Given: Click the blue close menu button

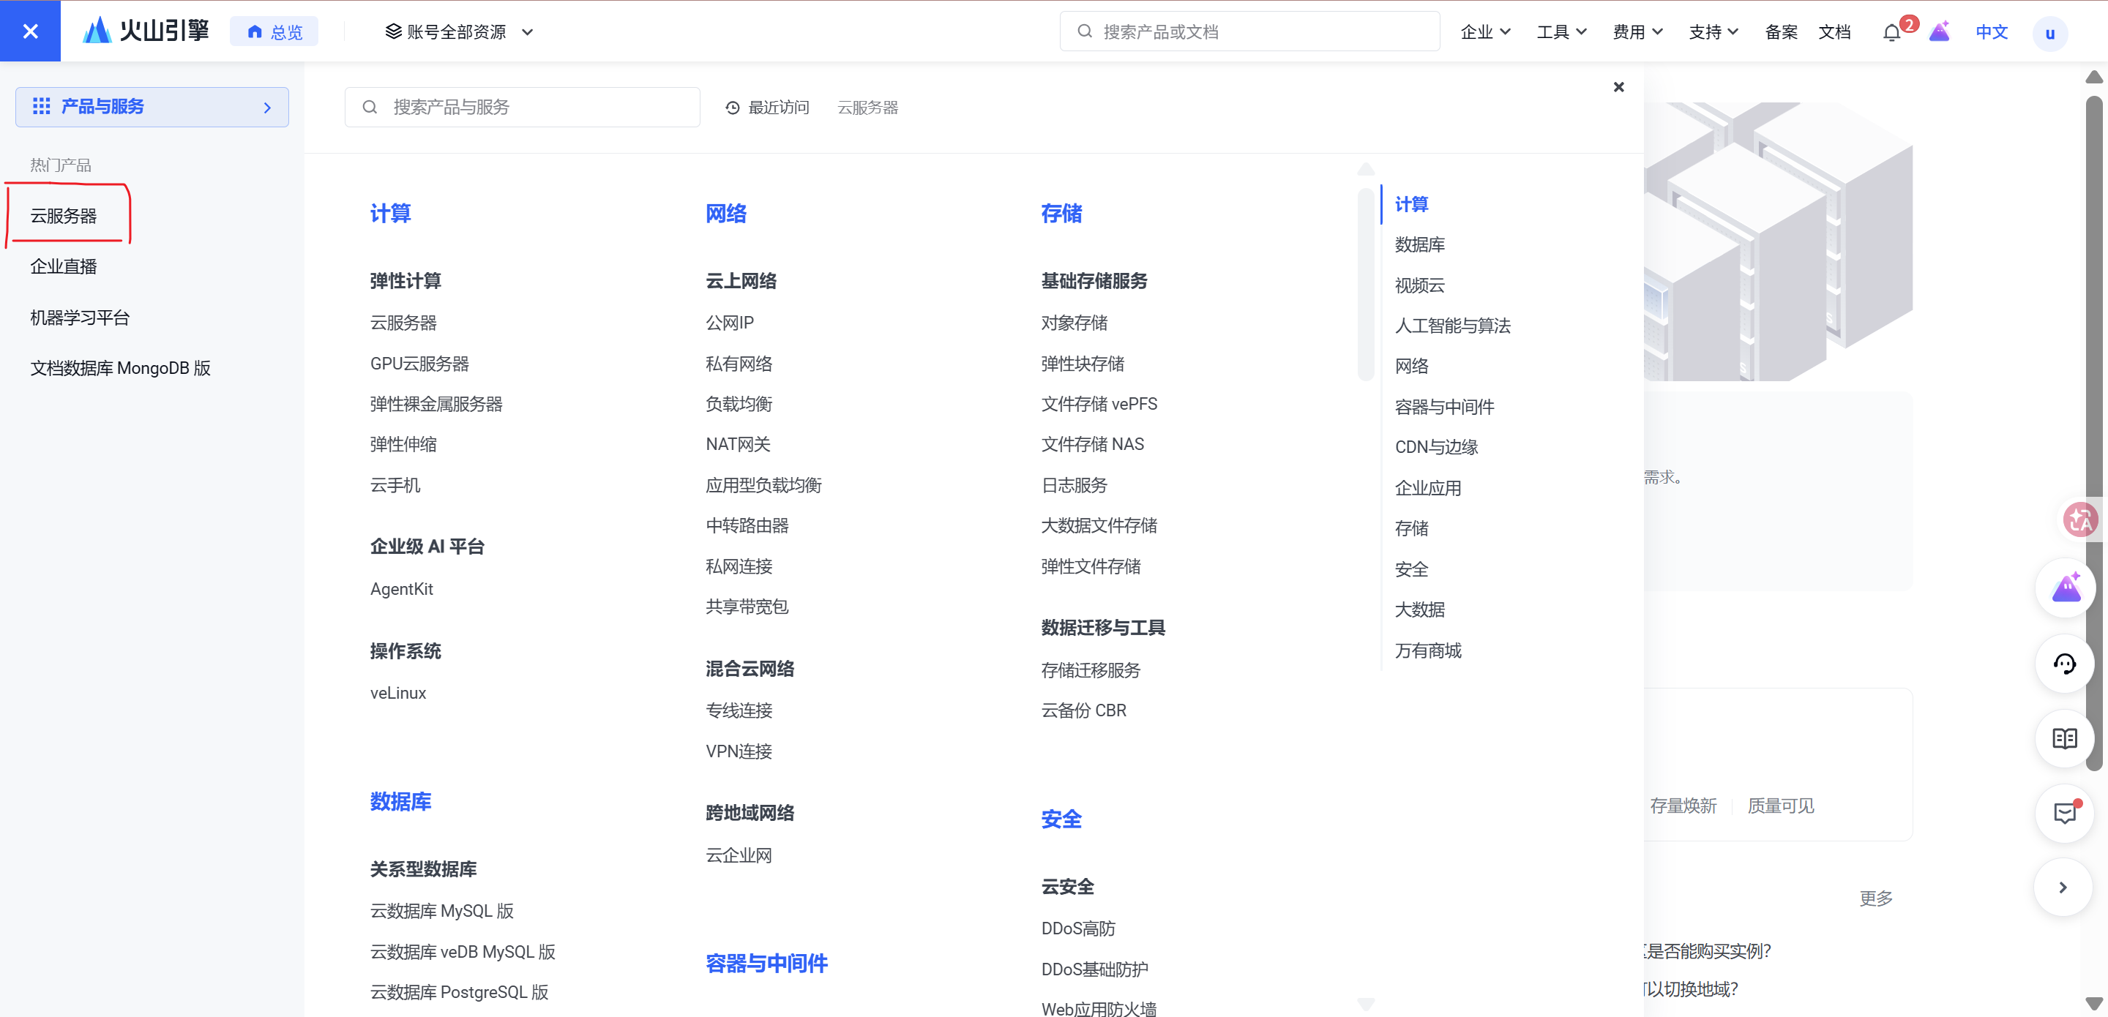Looking at the screenshot, I should tap(30, 31).
